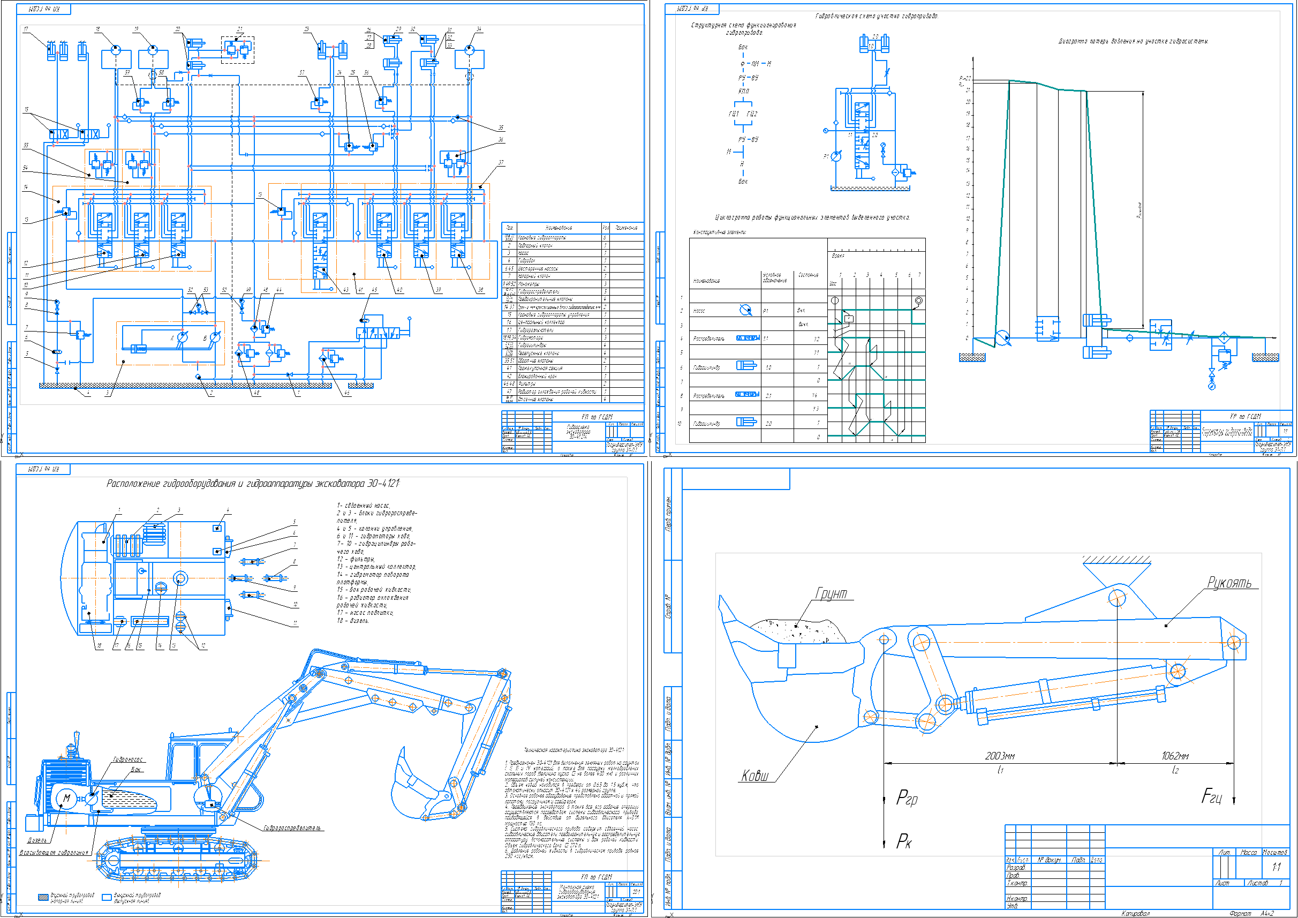Select heading "Структурная схема функционирования гидропривода"

pos(744,29)
